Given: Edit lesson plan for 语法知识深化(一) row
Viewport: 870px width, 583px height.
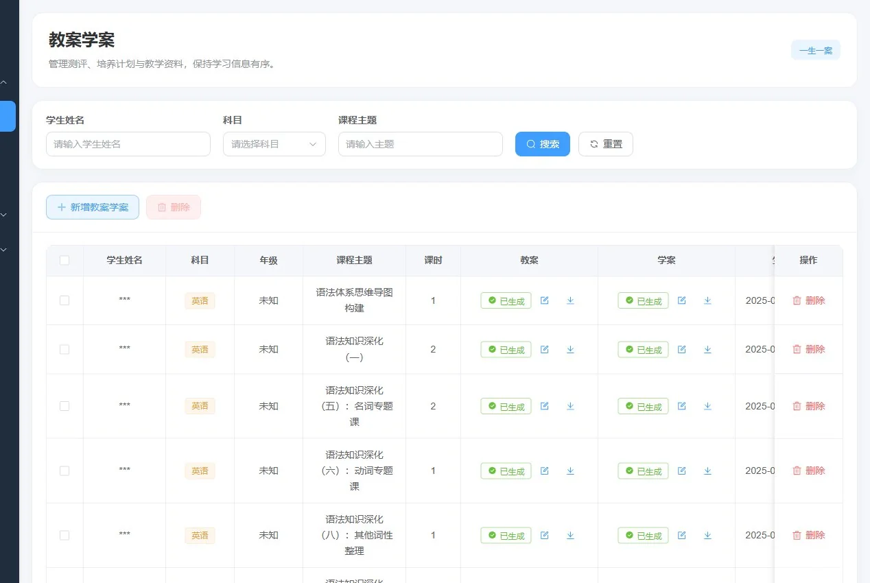Looking at the screenshot, I should (545, 349).
